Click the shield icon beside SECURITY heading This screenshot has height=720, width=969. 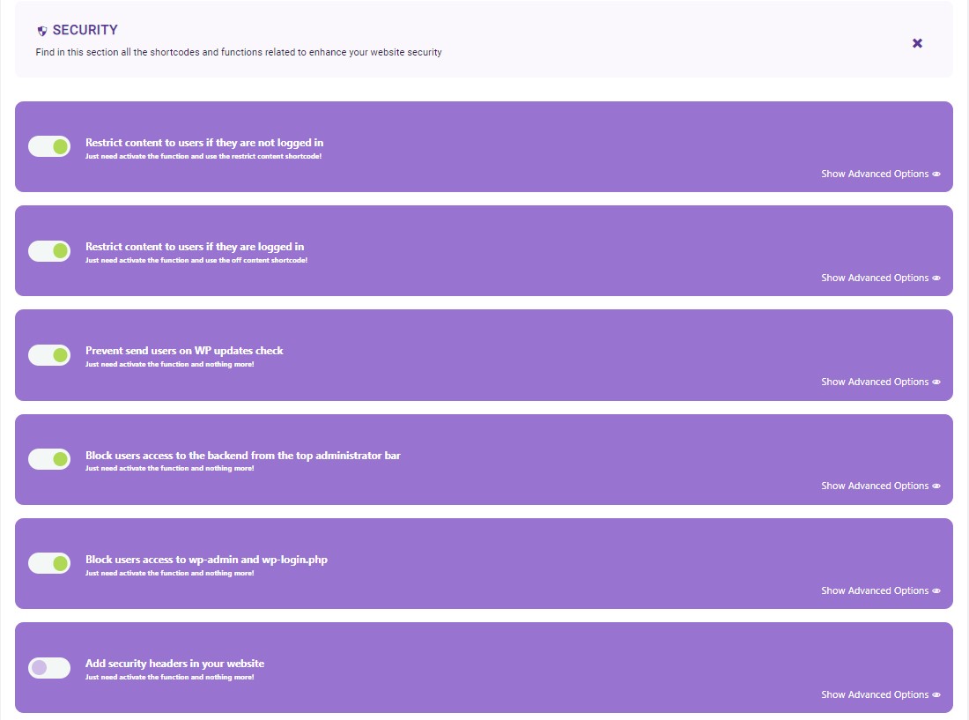pos(42,31)
